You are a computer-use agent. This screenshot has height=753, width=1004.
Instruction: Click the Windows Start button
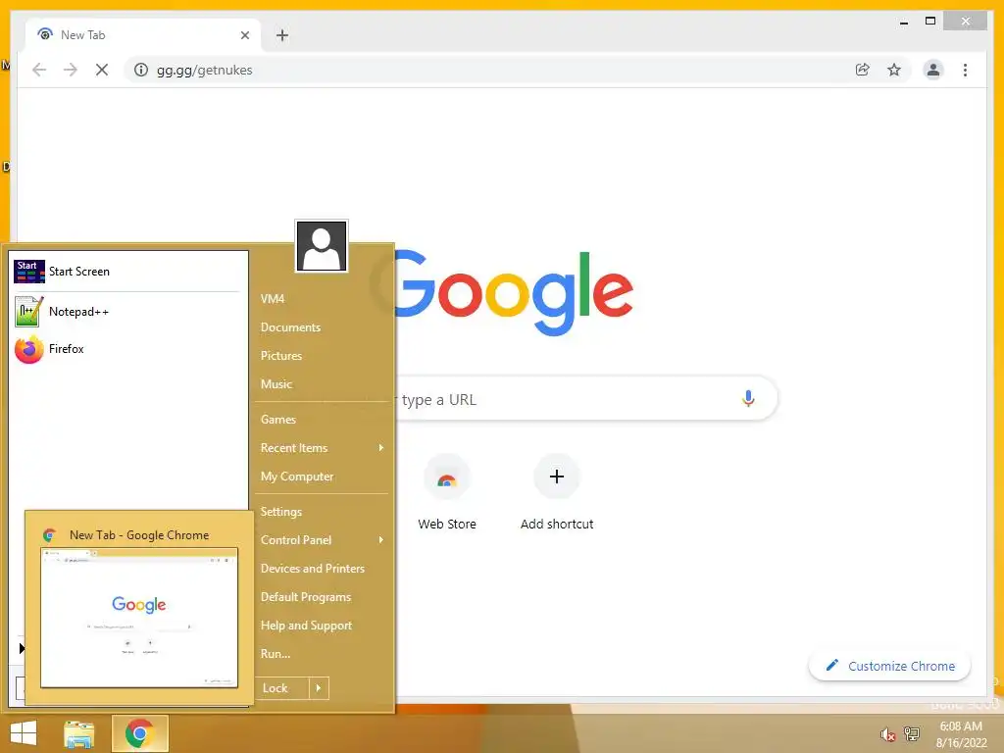24,733
